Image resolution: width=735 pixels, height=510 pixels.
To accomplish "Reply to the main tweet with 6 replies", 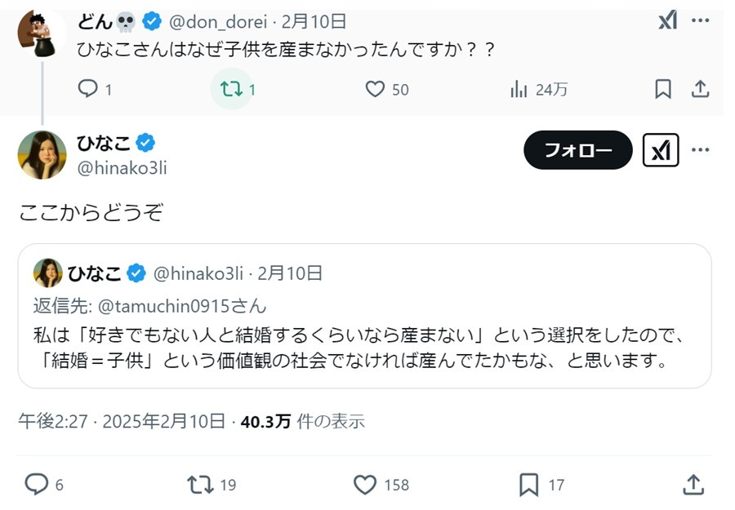I will (37, 485).
